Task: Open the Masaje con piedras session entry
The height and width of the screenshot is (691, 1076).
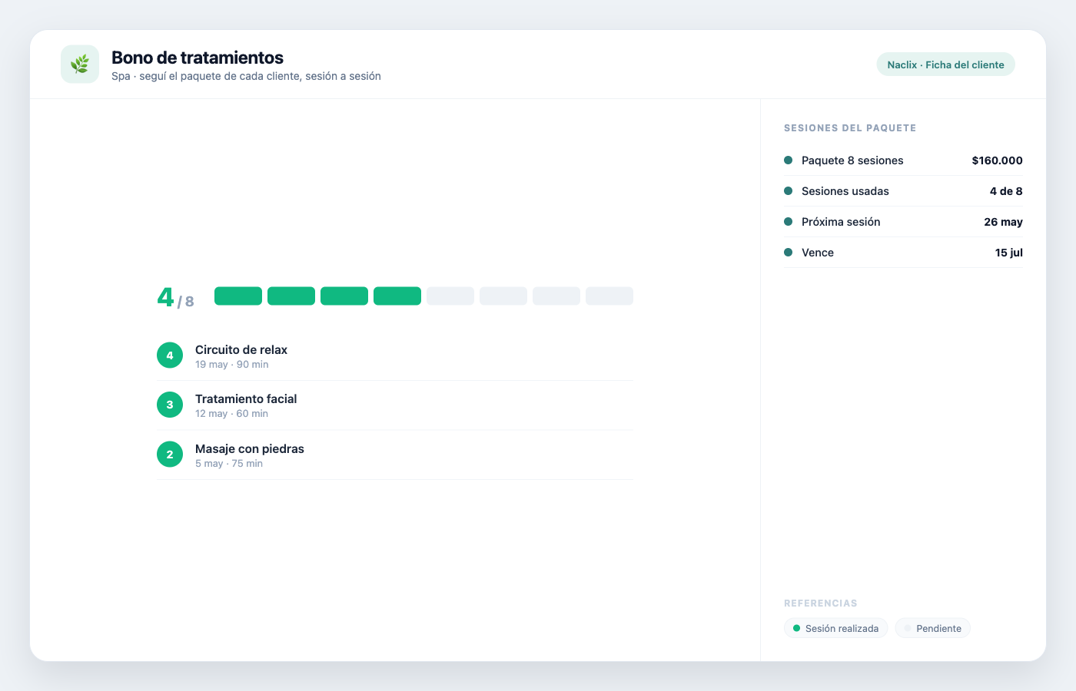Action: 395,455
